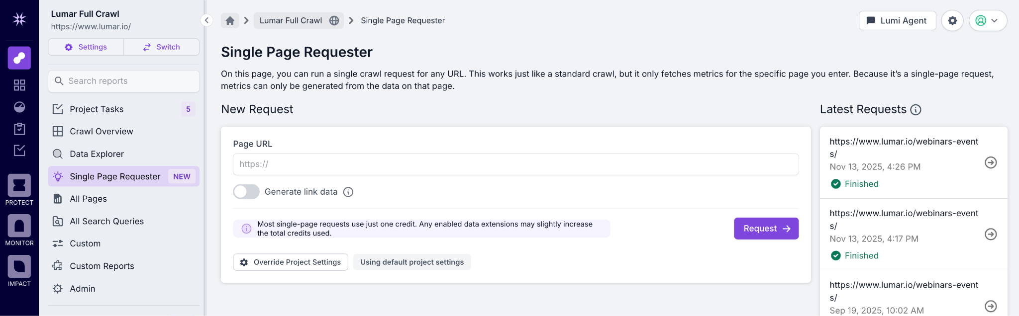This screenshot has height=316, width=1019.
Task: Open the Lumi Agent chat
Action: coord(897,20)
